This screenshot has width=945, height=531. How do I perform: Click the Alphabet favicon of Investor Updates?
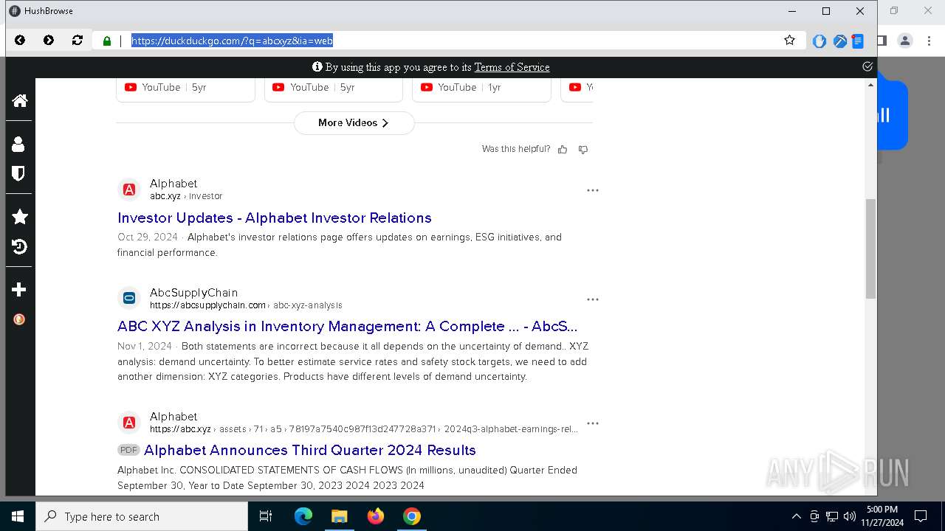[129, 190]
